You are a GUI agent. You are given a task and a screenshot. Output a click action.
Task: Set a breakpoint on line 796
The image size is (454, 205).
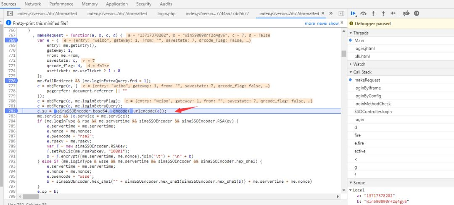(x=12, y=181)
